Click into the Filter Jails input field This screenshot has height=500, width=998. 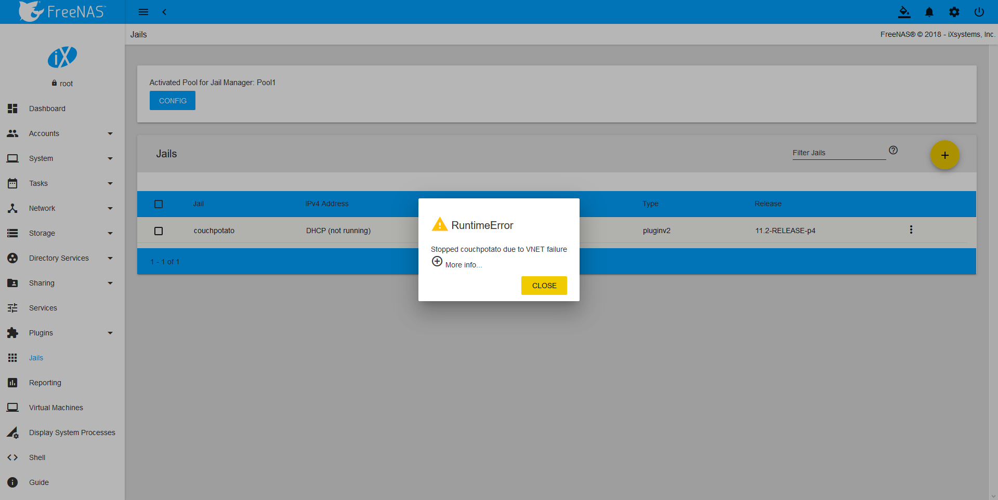pos(838,153)
